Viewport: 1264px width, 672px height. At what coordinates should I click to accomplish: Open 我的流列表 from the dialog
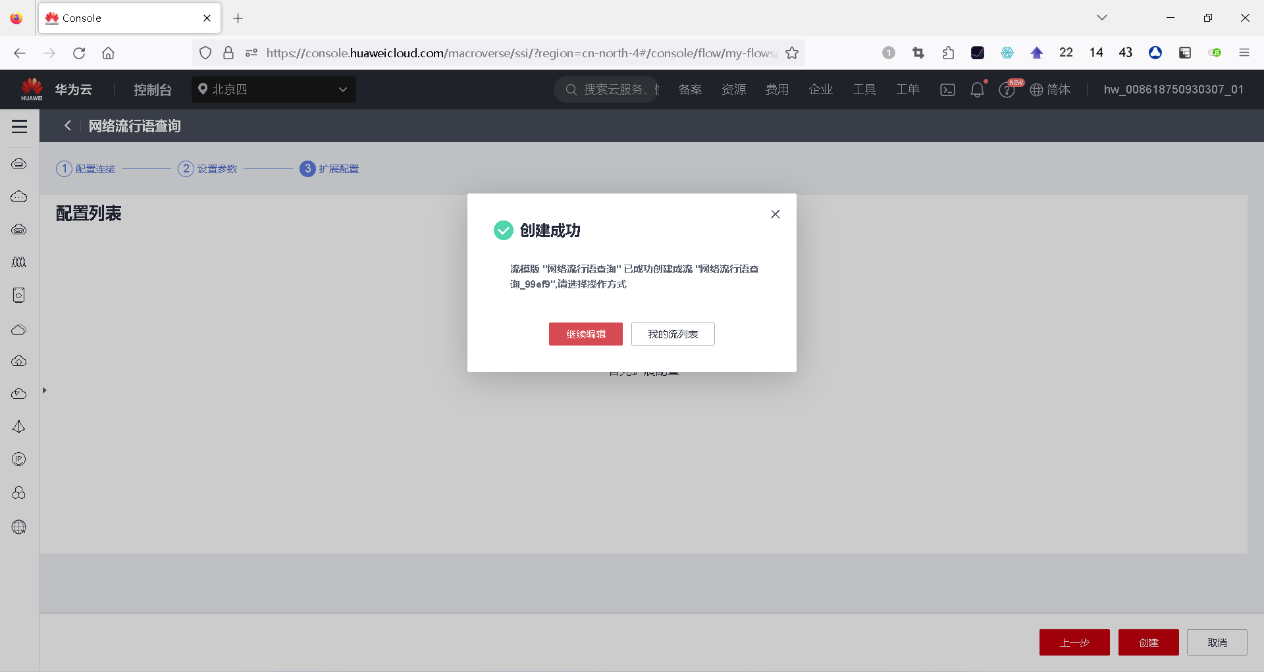(673, 334)
